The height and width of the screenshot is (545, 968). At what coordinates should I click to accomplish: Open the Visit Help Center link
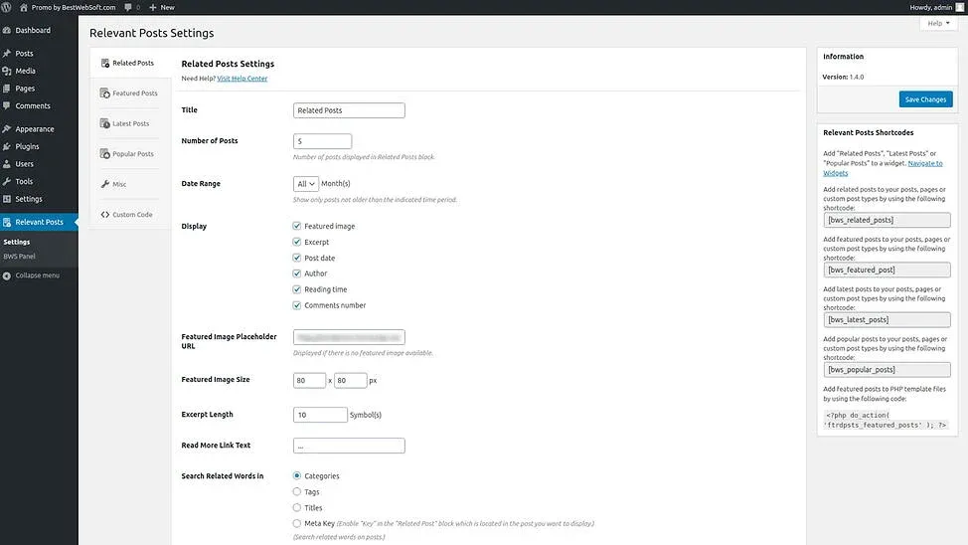point(242,79)
